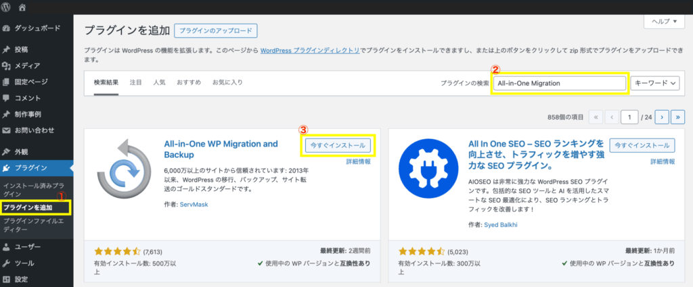This screenshot has width=693, height=287.
Task: Switch to the おすすめ tab
Action: [x=189, y=82]
